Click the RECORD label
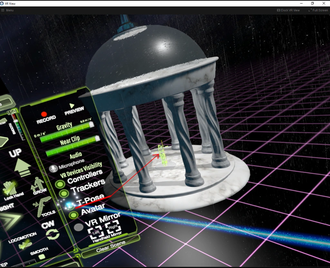Viewport: 330px width, 268px height. pyautogui.click(x=46, y=120)
